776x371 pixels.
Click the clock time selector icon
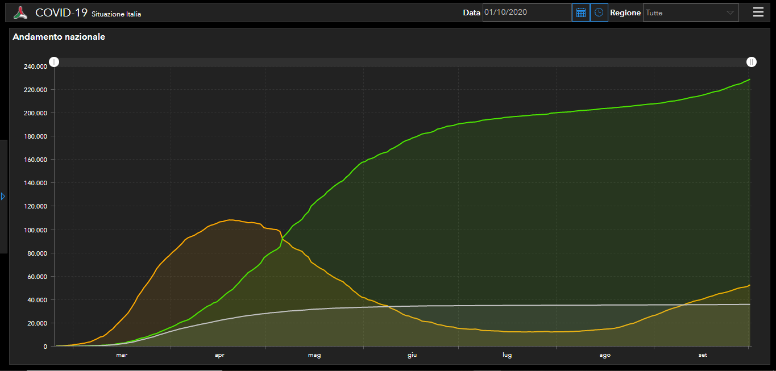pos(599,12)
